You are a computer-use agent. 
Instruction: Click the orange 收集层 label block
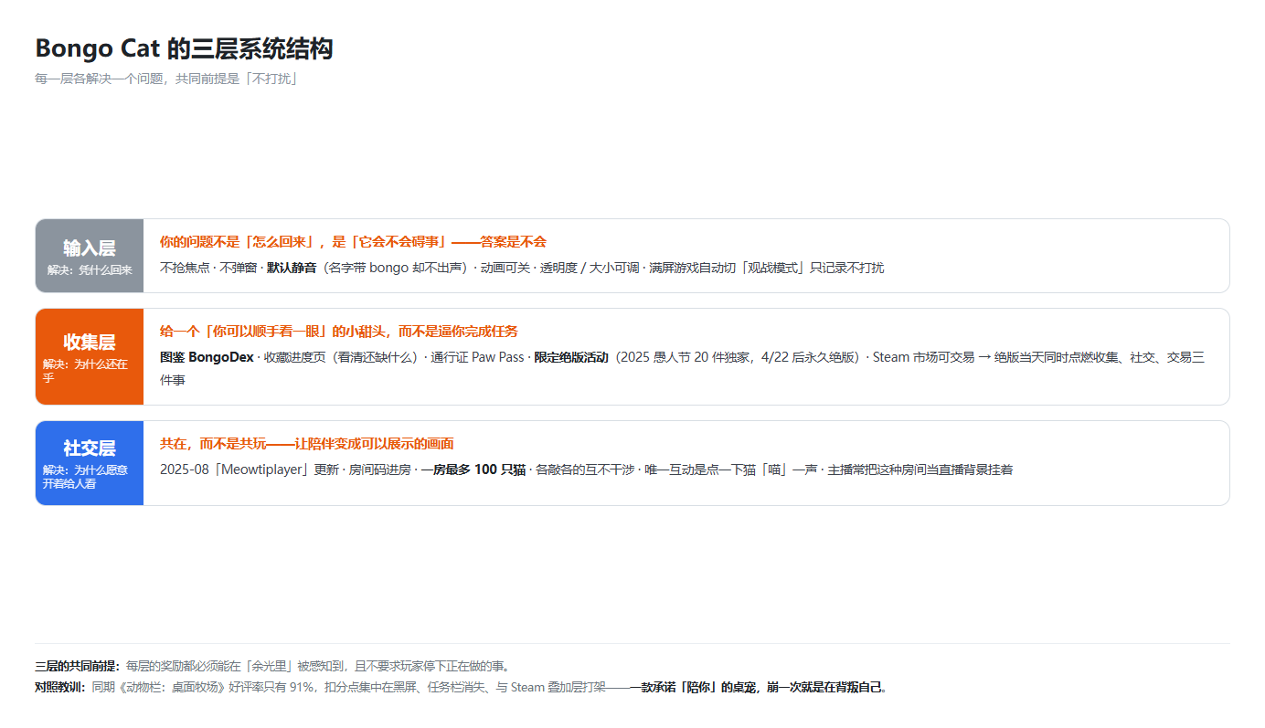point(90,356)
